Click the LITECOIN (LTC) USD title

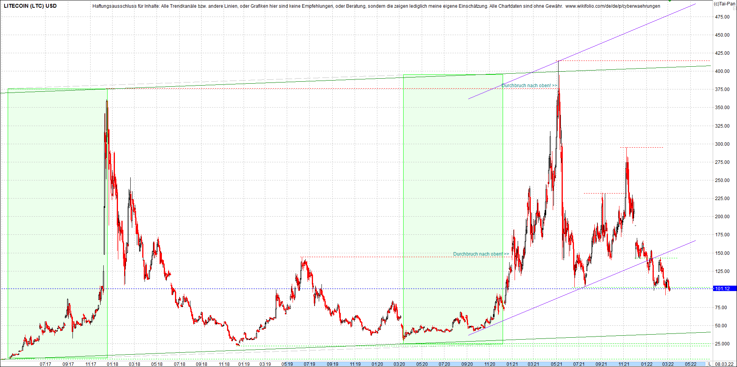pyautogui.click(x=30, y=6)
